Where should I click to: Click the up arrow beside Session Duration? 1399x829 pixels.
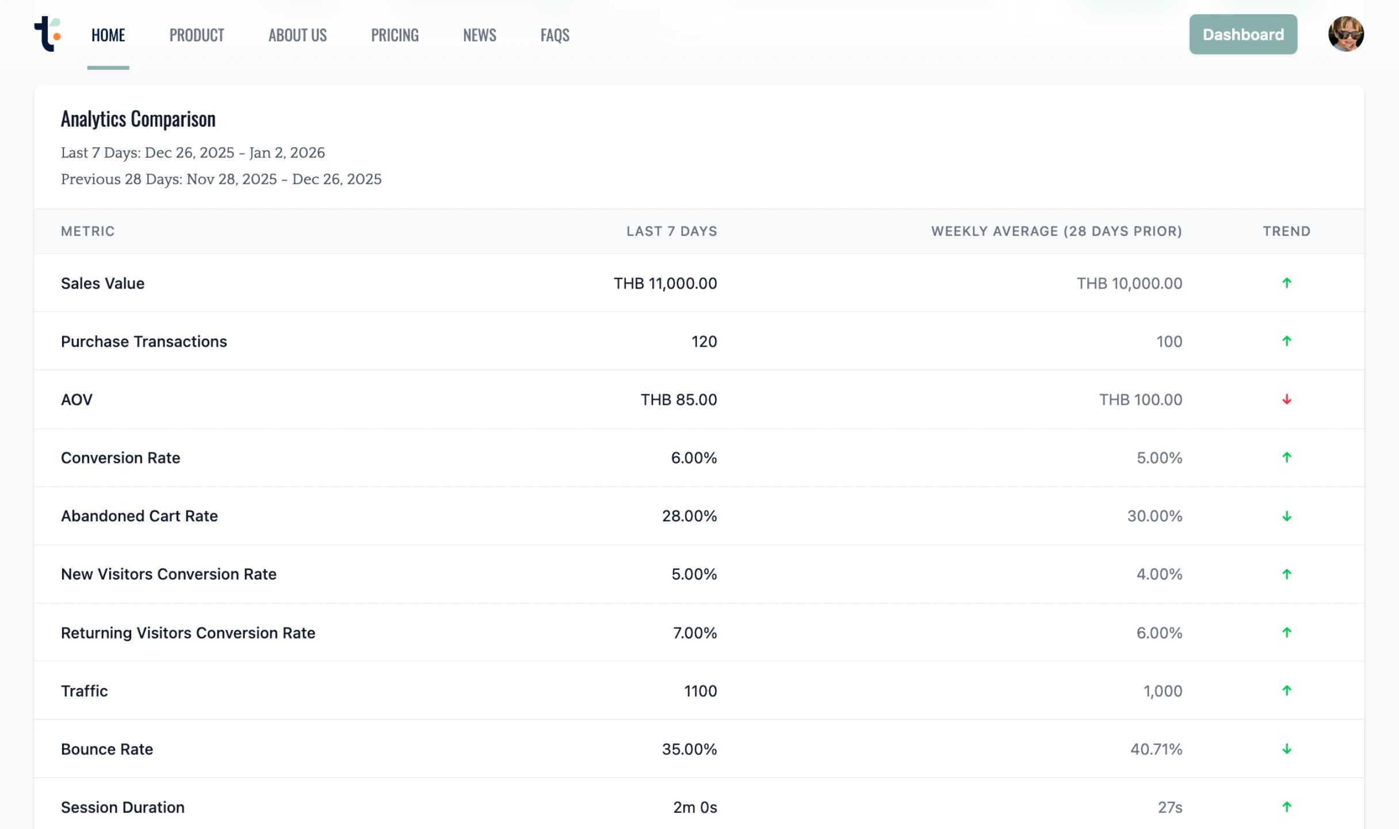1287,807
